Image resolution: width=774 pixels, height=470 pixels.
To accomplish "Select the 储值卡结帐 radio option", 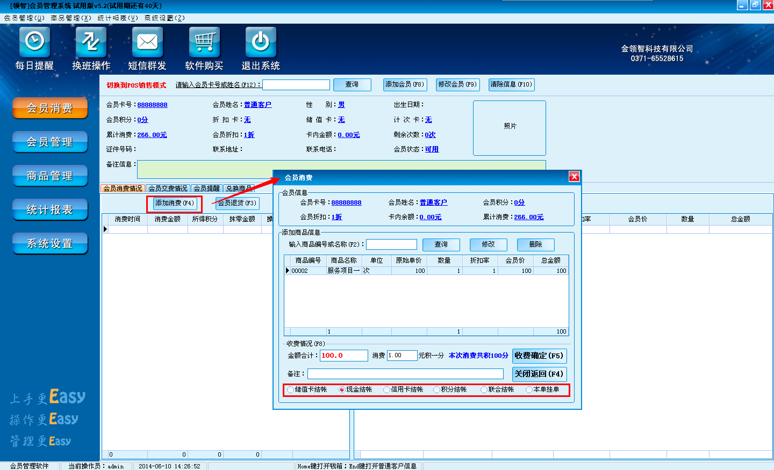I will point(307,389).
